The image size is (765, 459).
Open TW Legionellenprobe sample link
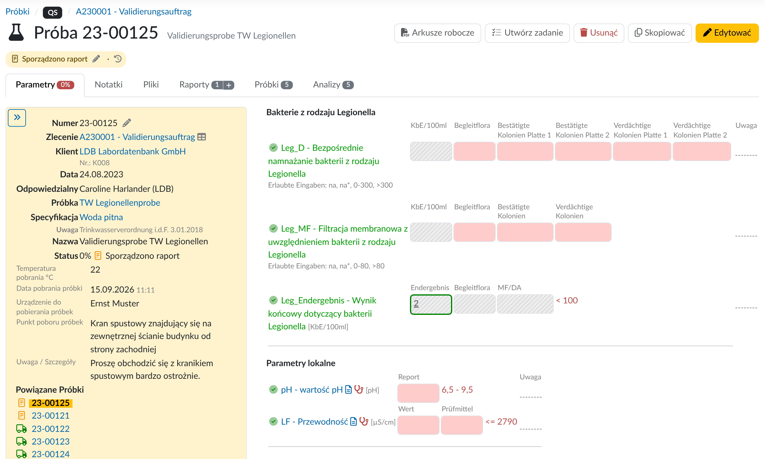[x=120, y=203]
